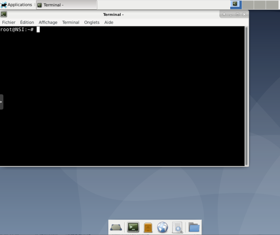Open the Affichage menu
The height and width of the screenshot is (235, 280).
point(48,22)
